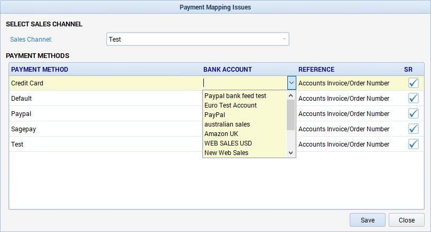The image size is (431, 232).
Task: Click the Reference cell in Default row
Action: pyautogui.click(x=344, y=98)
